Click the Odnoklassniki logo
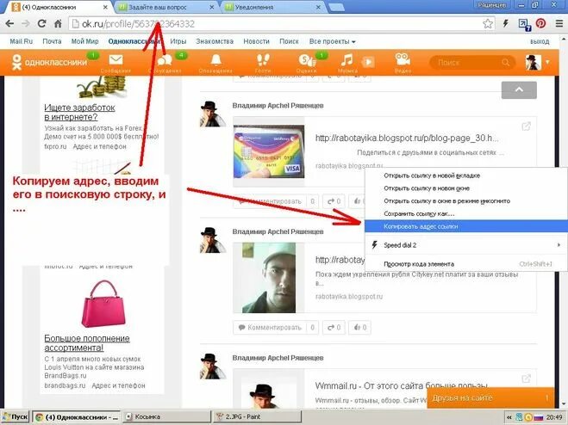Screen dimensions: 568x425 49,62
